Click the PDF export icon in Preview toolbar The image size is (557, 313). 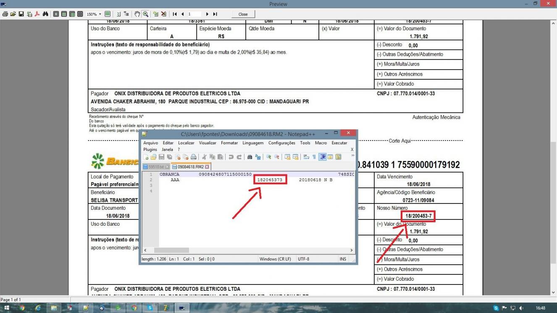click(x=37, y=14)
